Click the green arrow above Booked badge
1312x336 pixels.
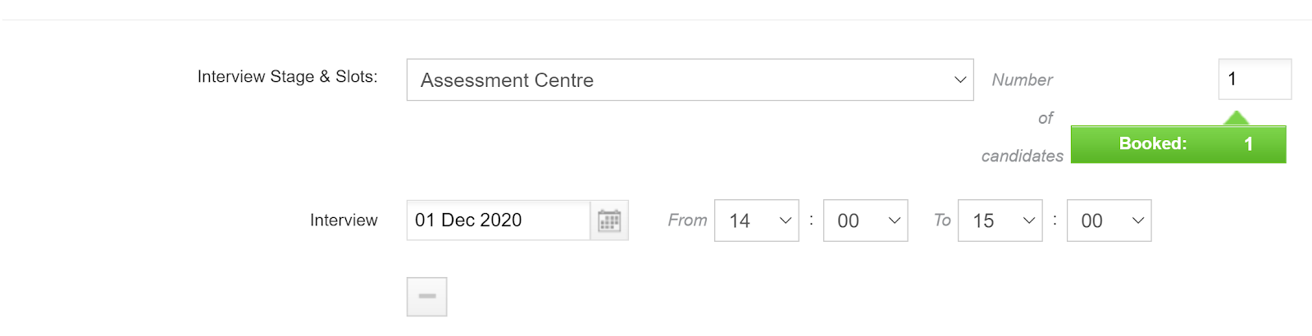coord(1236,118)
